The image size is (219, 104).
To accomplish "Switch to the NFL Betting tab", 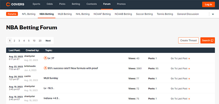I will [x=29, y=14].
